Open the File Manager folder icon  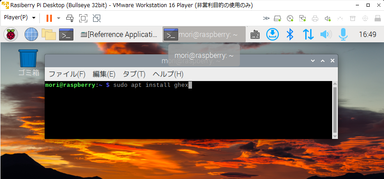click(48, 34)
